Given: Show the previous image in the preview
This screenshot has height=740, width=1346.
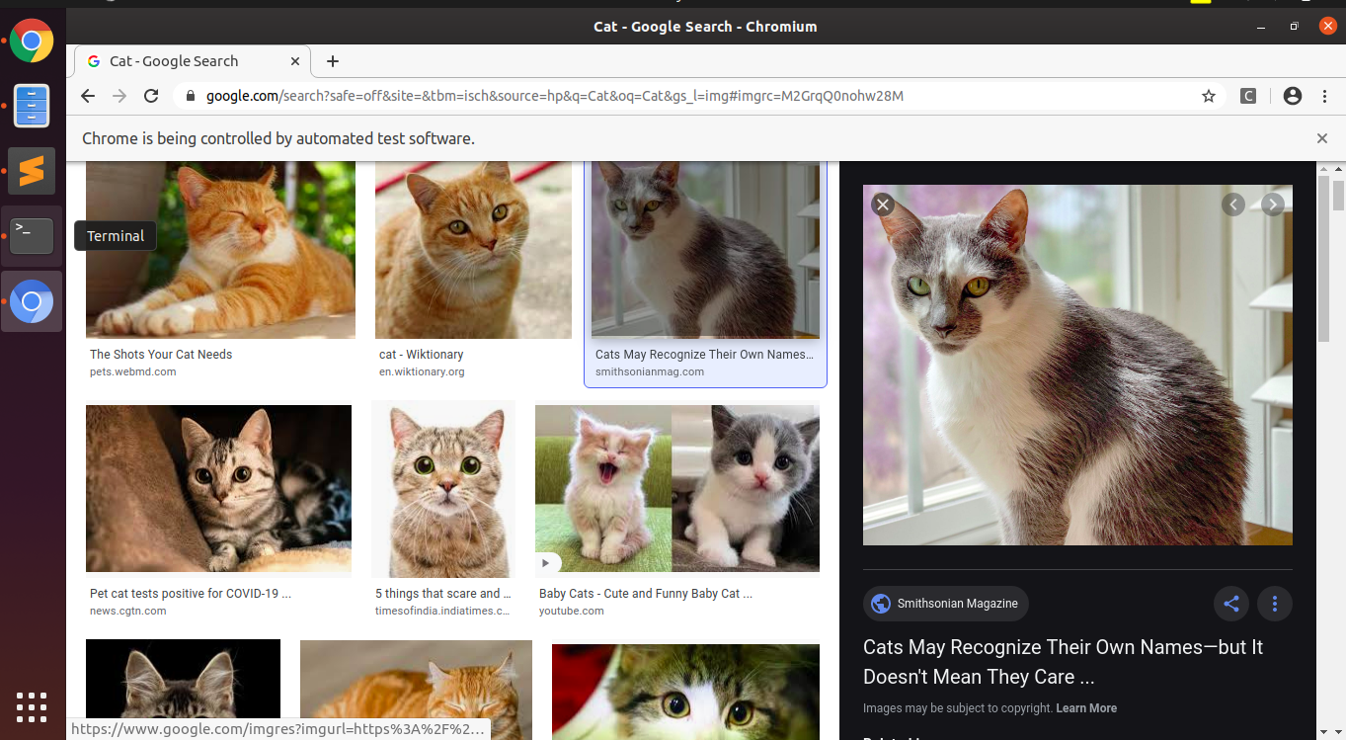Looking at the screenshot, I should coord(1233,205).
